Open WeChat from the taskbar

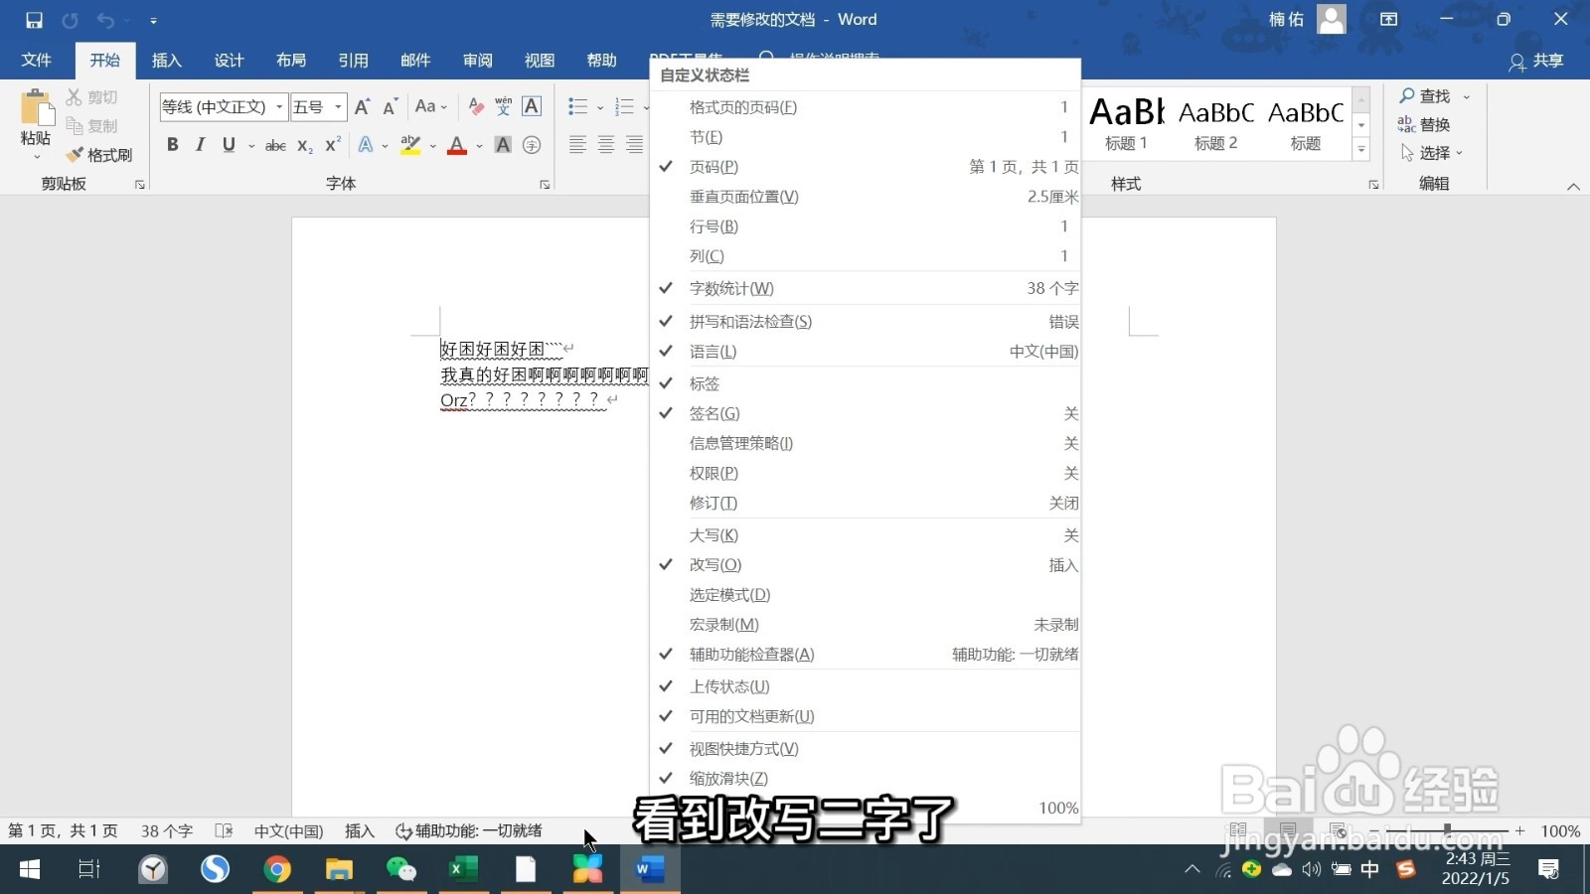401,869
